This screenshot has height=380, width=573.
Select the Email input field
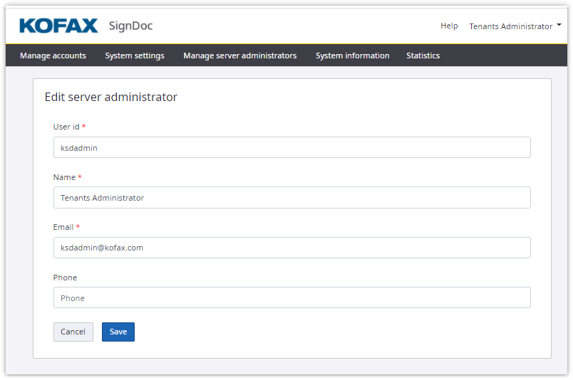coord(291,248)
